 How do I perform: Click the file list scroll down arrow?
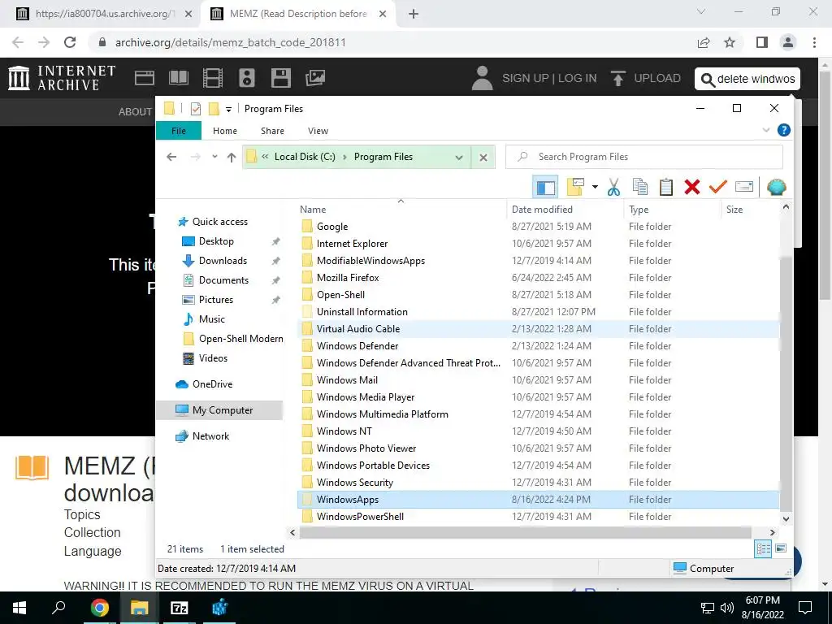[x=786, y=519]
